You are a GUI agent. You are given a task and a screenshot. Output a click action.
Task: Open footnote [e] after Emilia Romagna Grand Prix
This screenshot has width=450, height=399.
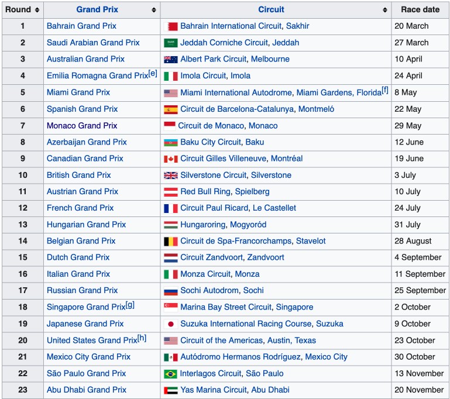[x=153, y=74]
